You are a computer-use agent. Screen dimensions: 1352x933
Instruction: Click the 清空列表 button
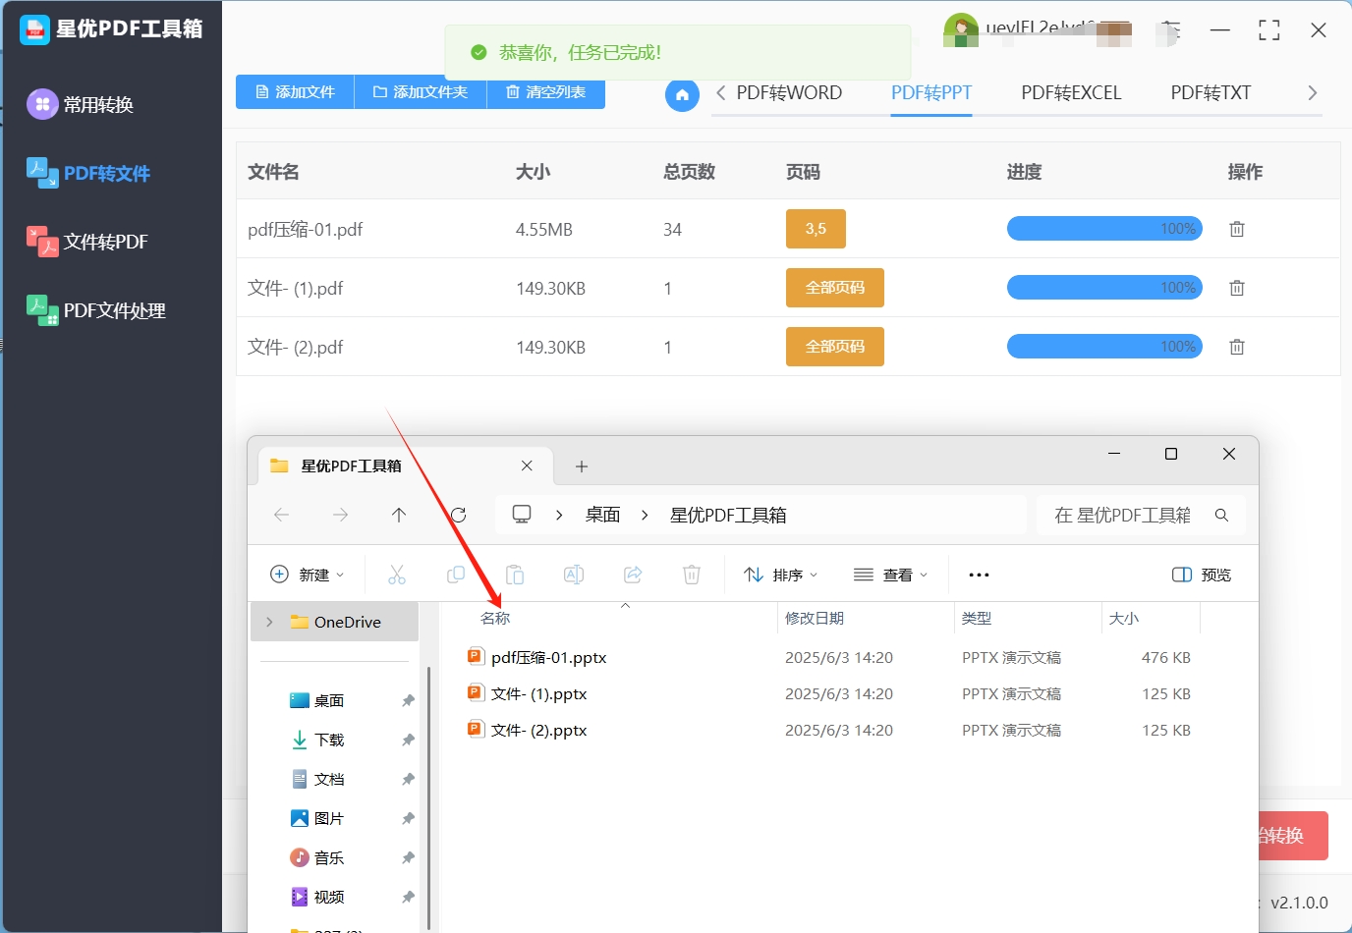(545, 92)
